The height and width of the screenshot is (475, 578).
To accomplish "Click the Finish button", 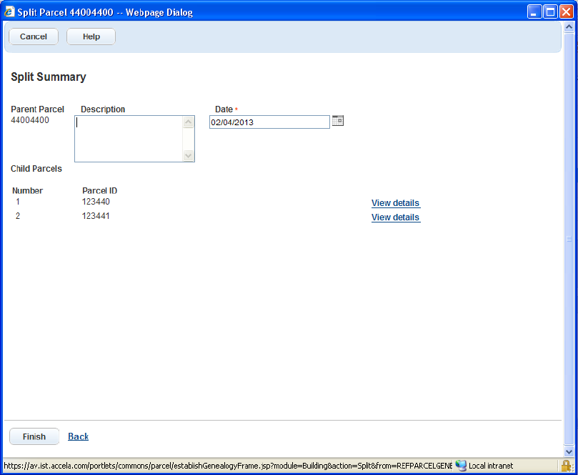I will coord(34,436).
